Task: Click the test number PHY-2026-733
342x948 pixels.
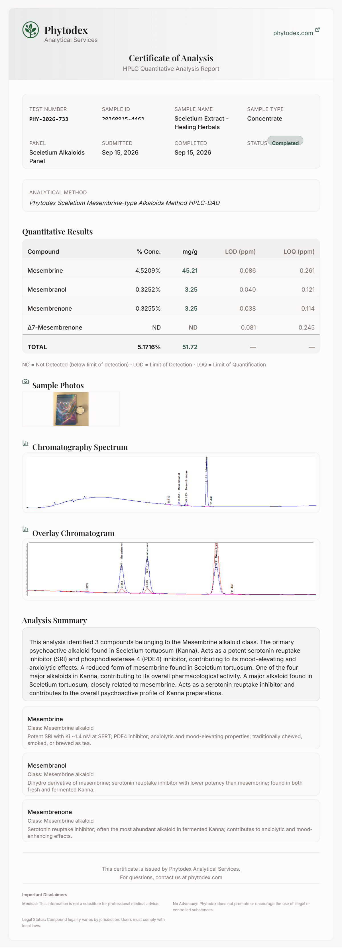Action: click(49, 119)
